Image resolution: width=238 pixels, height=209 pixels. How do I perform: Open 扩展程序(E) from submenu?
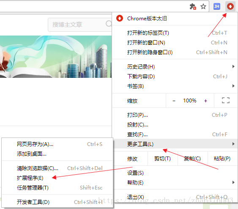[57, 178]
